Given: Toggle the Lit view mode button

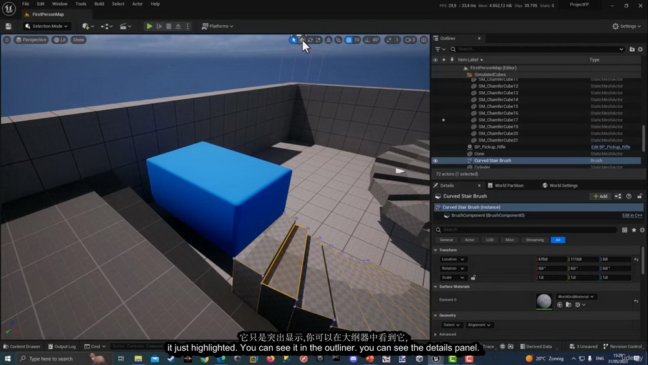Looking at the screenshot, I should pos(60,40).
